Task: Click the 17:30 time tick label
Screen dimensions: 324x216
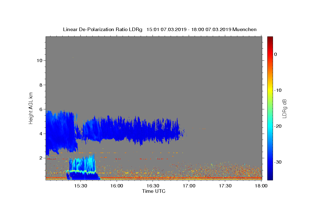Action: [225, 186]
